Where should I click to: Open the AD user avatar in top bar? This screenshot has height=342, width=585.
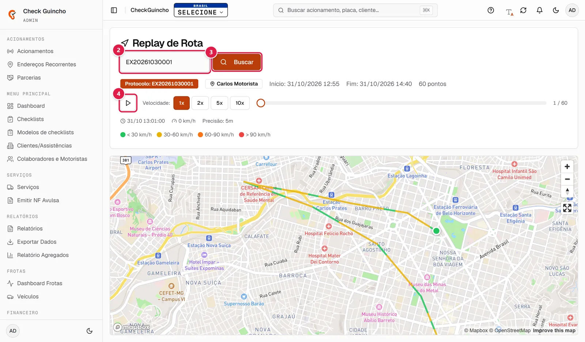[x=572, y=10]
